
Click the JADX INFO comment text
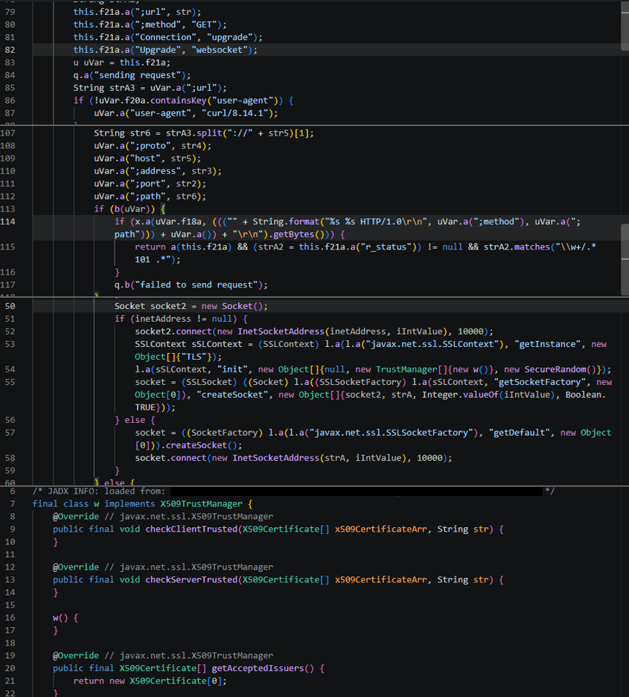98,491
